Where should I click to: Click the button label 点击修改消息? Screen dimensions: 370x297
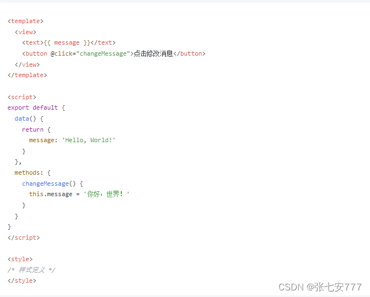coord(153,54)
